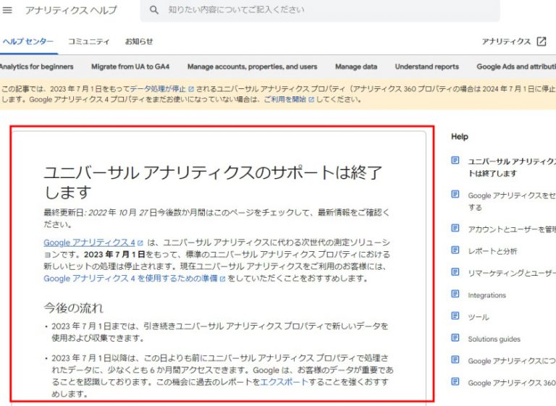Open Understand reports menu
Image resolution: width=556 pixels, height=406 pixels.
tap(427, 67)
